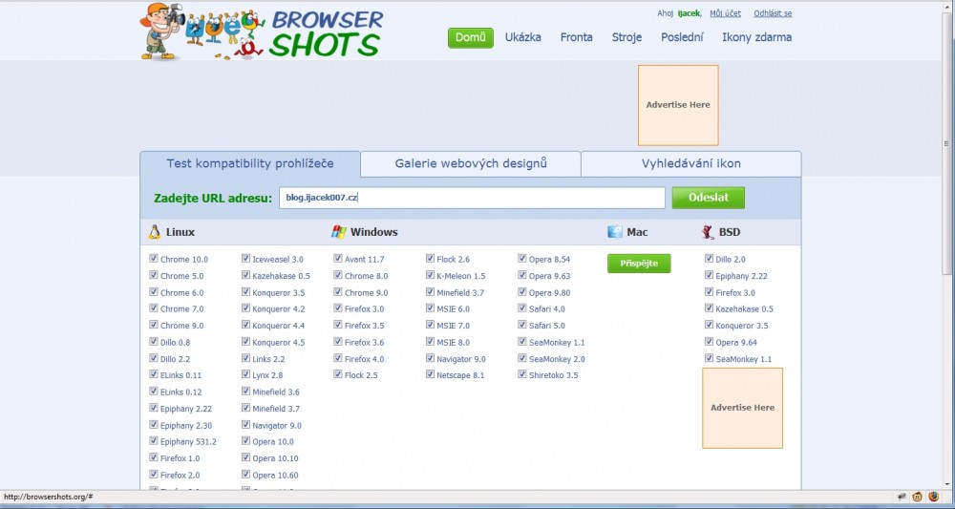Switch to Galerie webových designů tab
Screen dimensions: 955x509
[x=471, y=163]
